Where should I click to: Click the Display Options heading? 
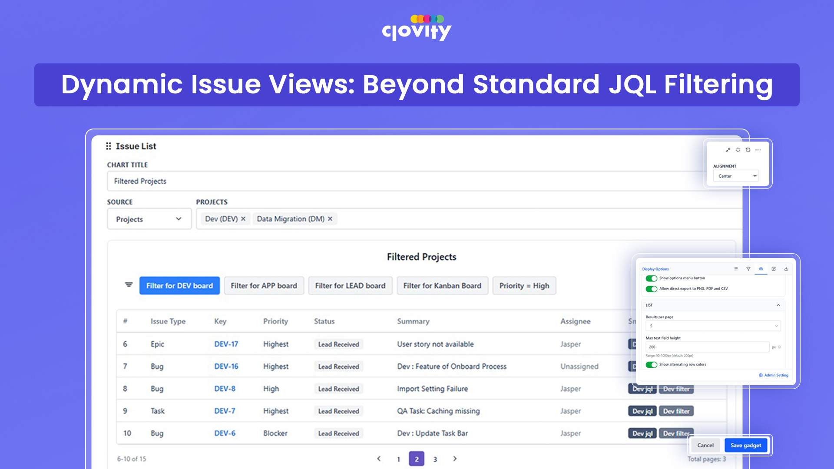(655, 269)
